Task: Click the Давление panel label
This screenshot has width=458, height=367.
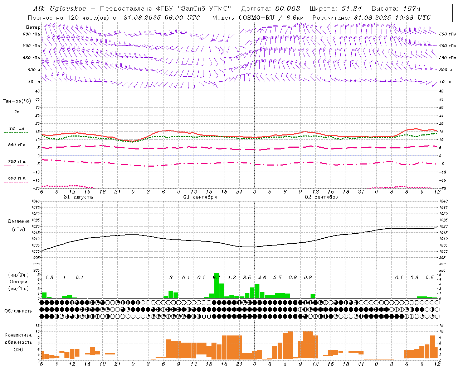Action: (x=19, y=221)
